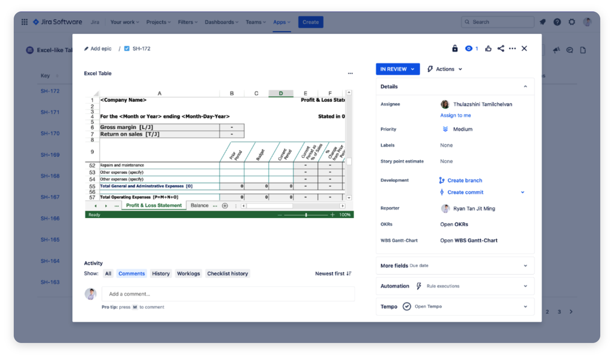Expand the Create commit dropdown chevron
This screenshot has width=614, height=359.
click(x=523, y=192)
